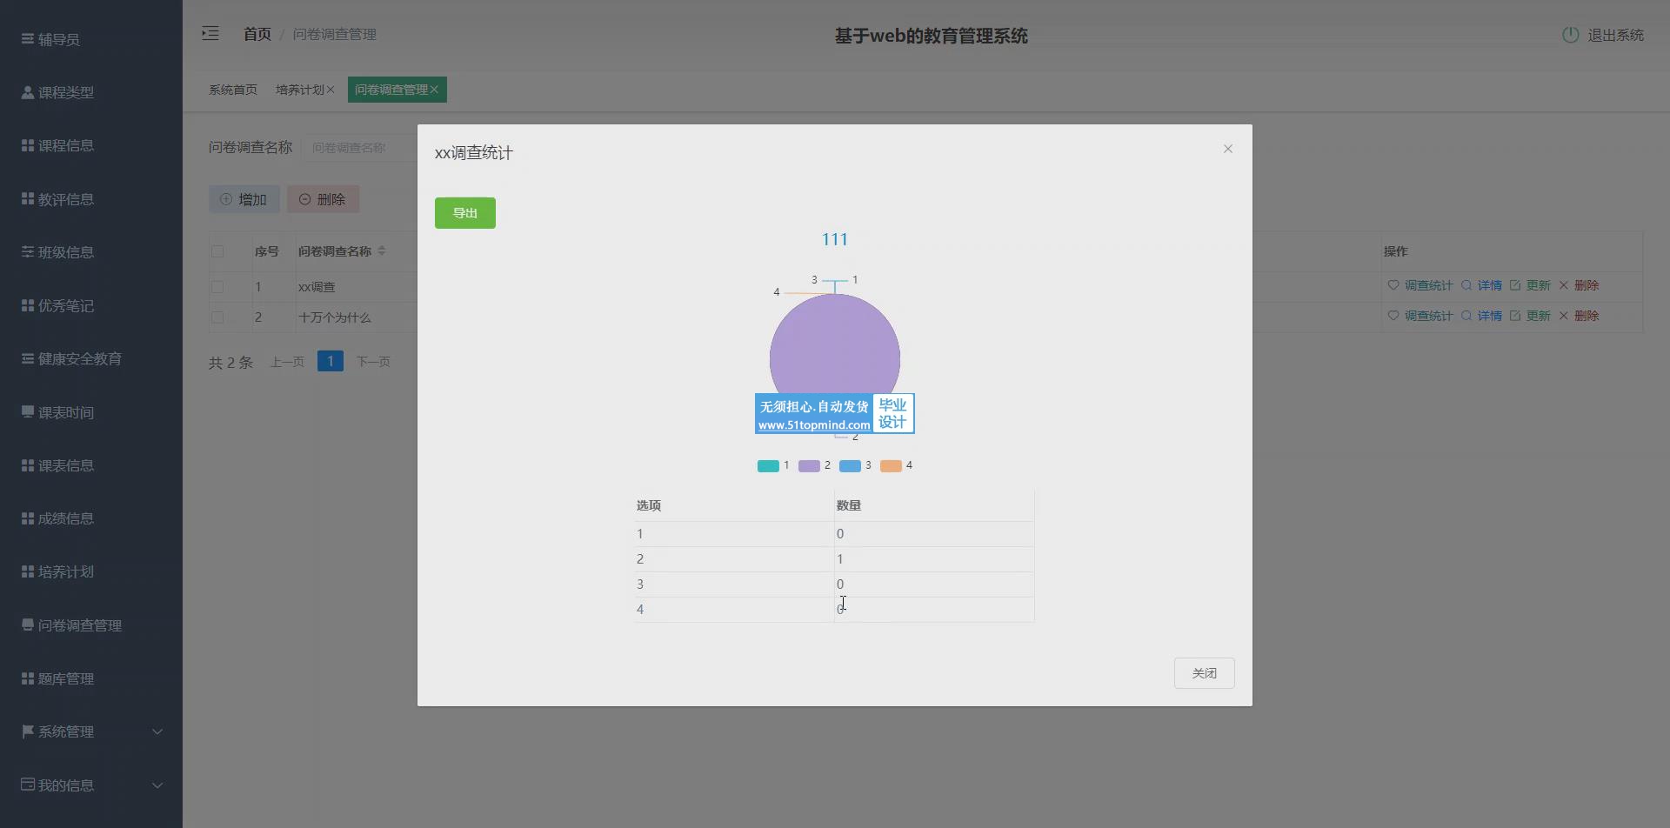Sort by 问卷调查名称 column arrows
Viewport: 1670px width, 828px height.
click(382, 251)
